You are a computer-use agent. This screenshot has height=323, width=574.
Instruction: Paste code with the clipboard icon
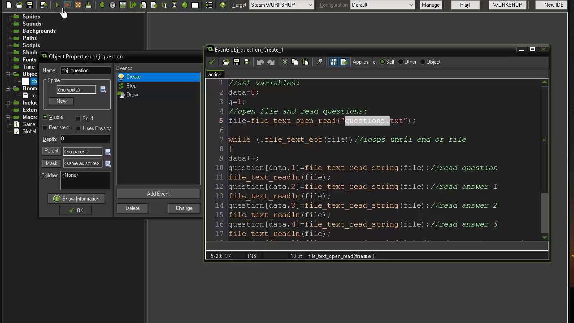tap(305, 62)
